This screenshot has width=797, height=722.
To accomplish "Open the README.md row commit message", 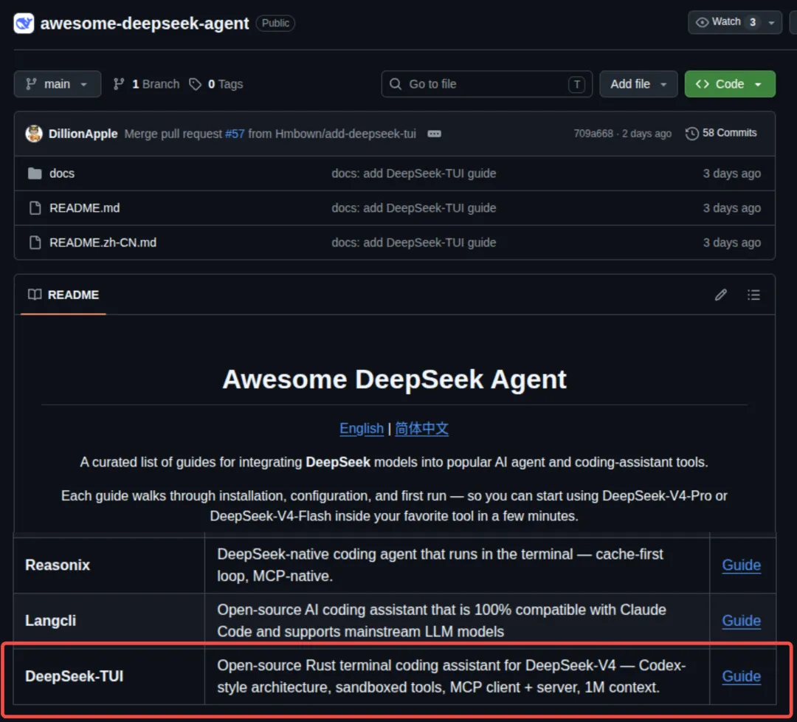I will pos(414,208).
